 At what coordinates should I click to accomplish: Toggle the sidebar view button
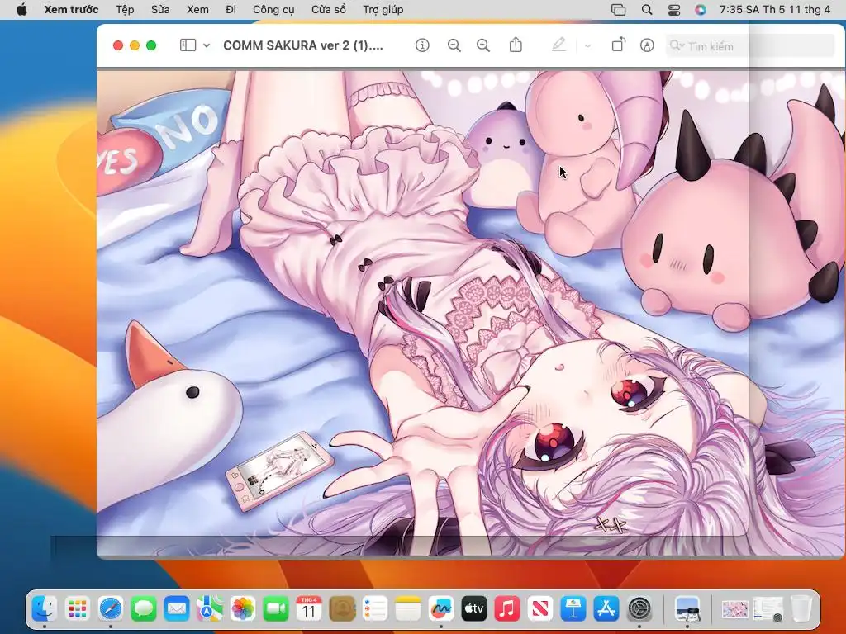tap(188, 45)
